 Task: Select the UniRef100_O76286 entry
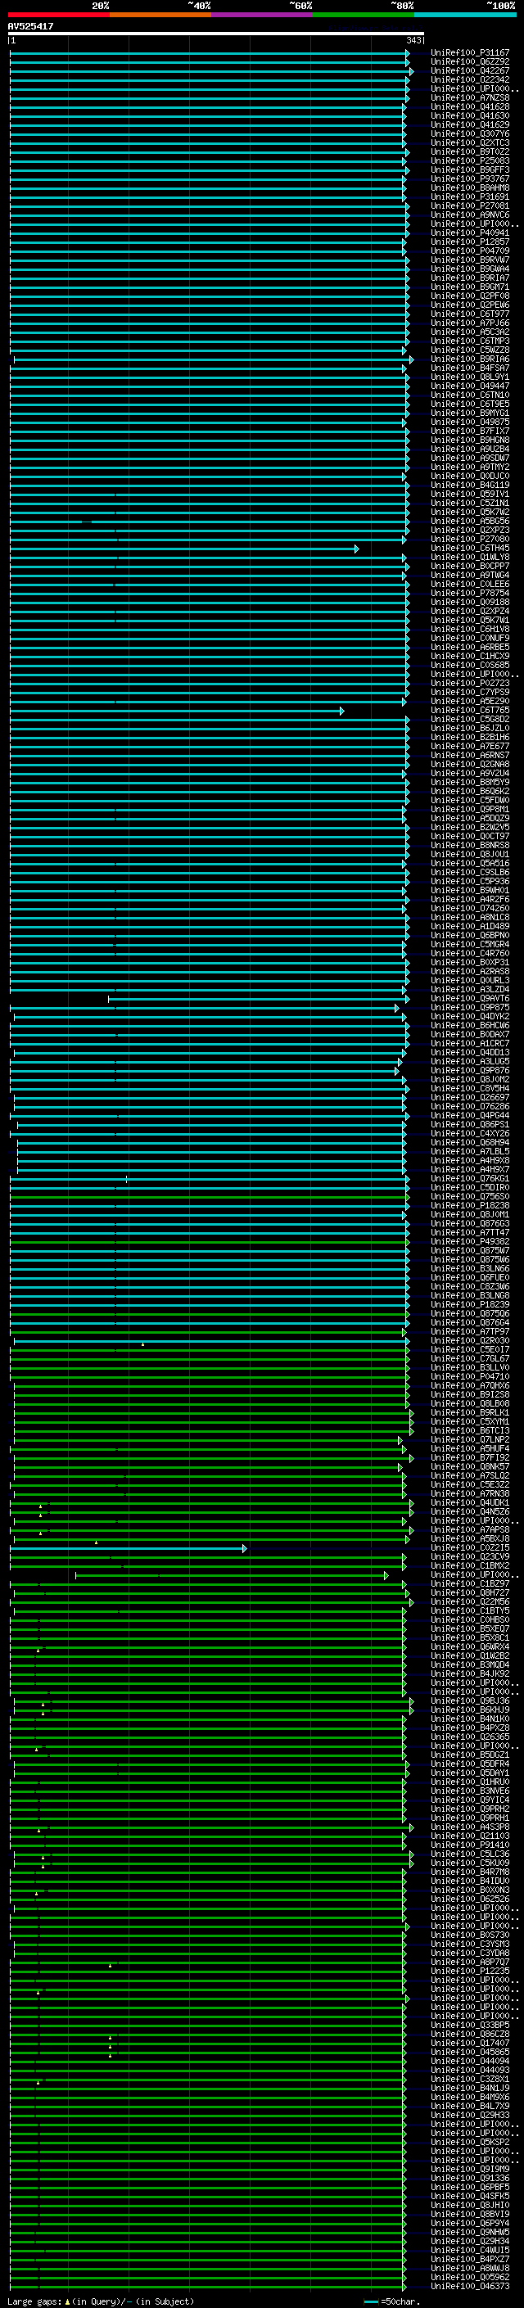[x=470, y=1107]
